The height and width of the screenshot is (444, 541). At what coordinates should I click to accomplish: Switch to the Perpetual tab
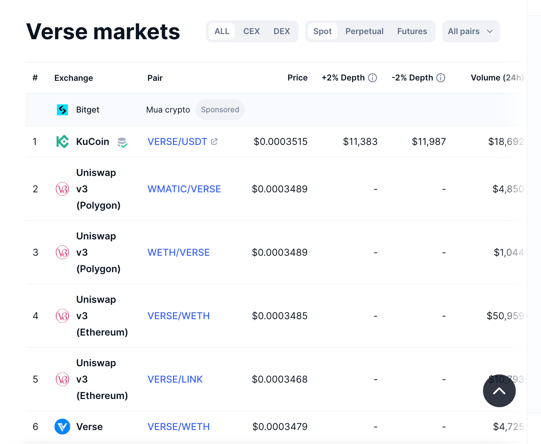(364, 31)
